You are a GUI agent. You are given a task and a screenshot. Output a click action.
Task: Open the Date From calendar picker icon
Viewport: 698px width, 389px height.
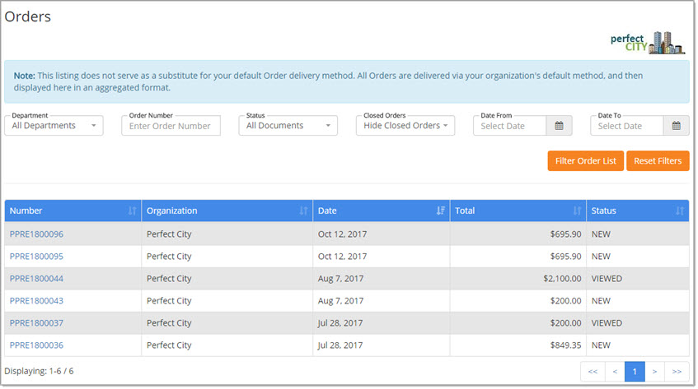click(x=558, y=126)
